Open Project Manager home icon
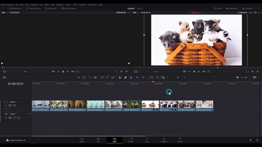Screen dimensions: 262x147 pos(251,140)
